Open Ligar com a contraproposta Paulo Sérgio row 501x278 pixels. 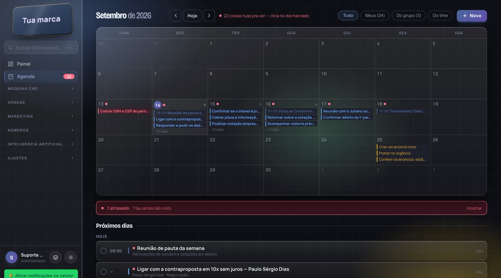pos(291,270)
